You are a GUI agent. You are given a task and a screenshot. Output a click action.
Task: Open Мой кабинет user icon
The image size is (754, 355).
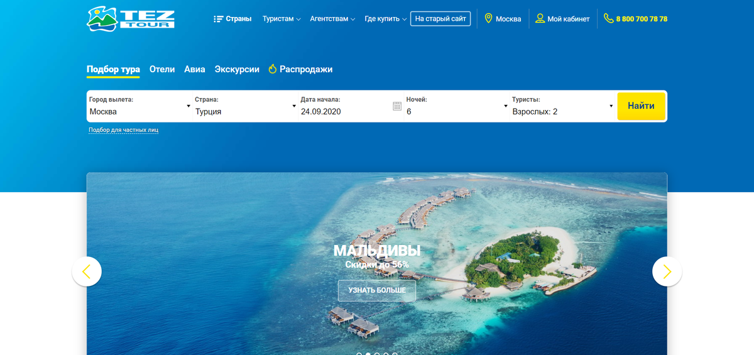[x=540, y=18]
